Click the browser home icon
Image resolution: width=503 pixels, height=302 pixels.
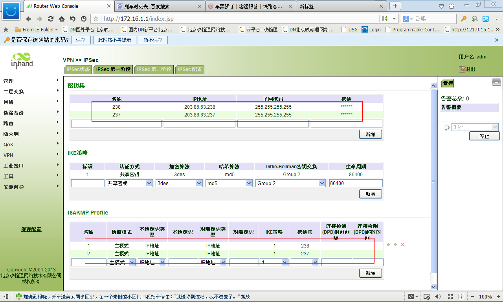click(62, 19)
